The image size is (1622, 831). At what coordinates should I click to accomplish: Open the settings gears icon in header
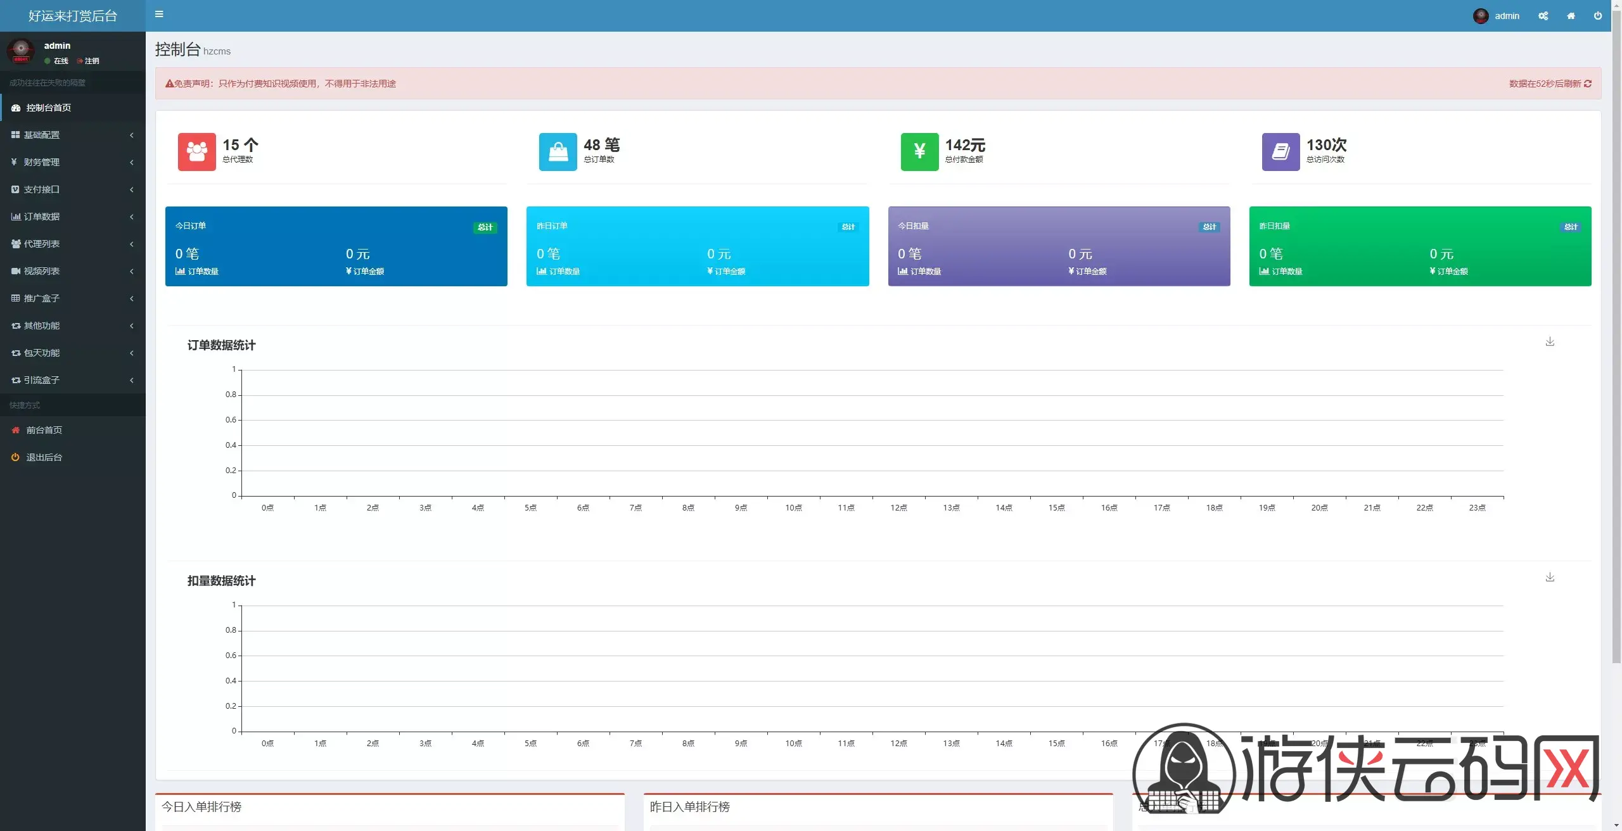point(1543,16)
